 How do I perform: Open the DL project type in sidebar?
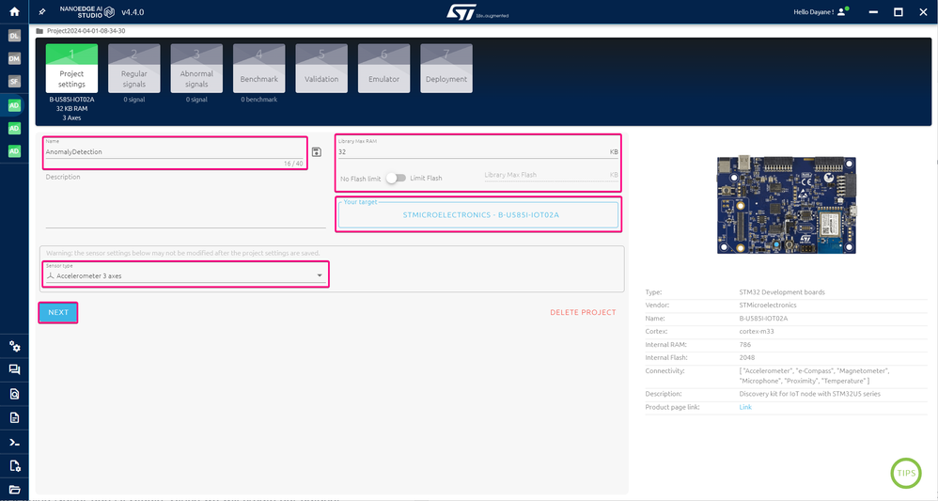click(14, 36)
